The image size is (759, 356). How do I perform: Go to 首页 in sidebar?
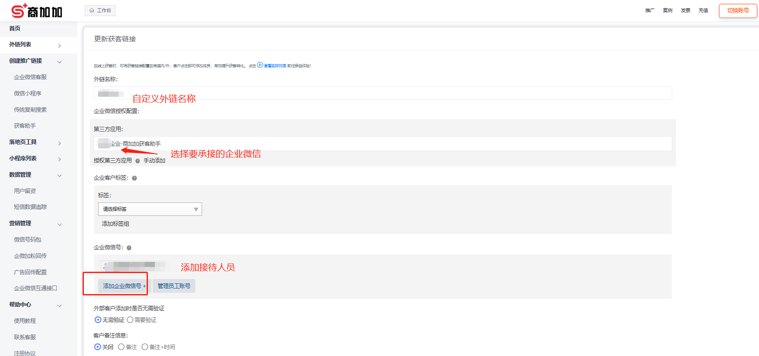click(x=15, y=28)
